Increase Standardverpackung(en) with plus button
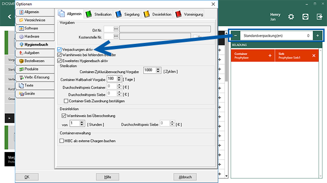Image resolution: width=327 pixels, height=183 pixels. (317, 36)
